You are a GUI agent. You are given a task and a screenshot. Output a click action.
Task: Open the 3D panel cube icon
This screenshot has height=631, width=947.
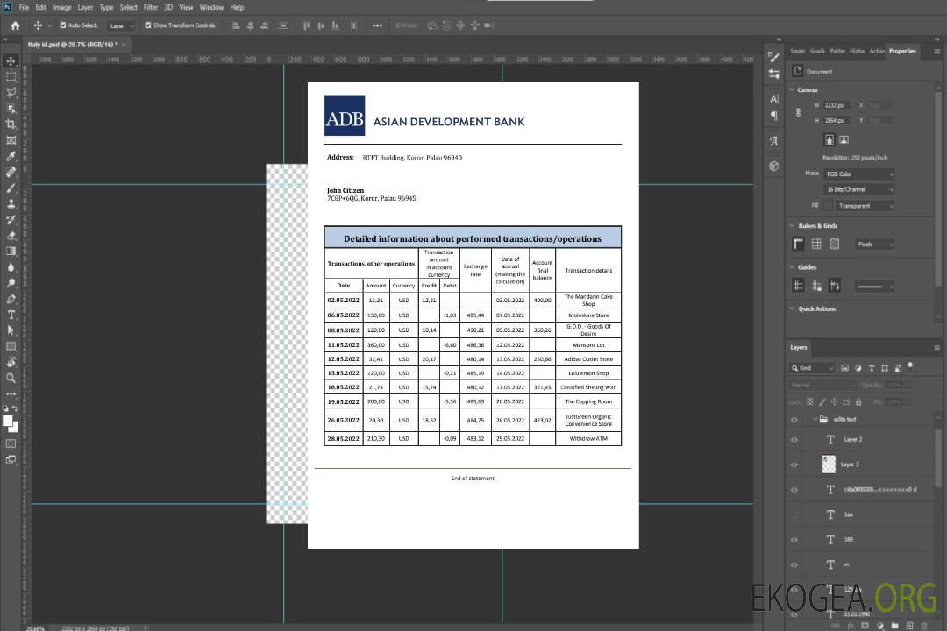tap(773, 166)
